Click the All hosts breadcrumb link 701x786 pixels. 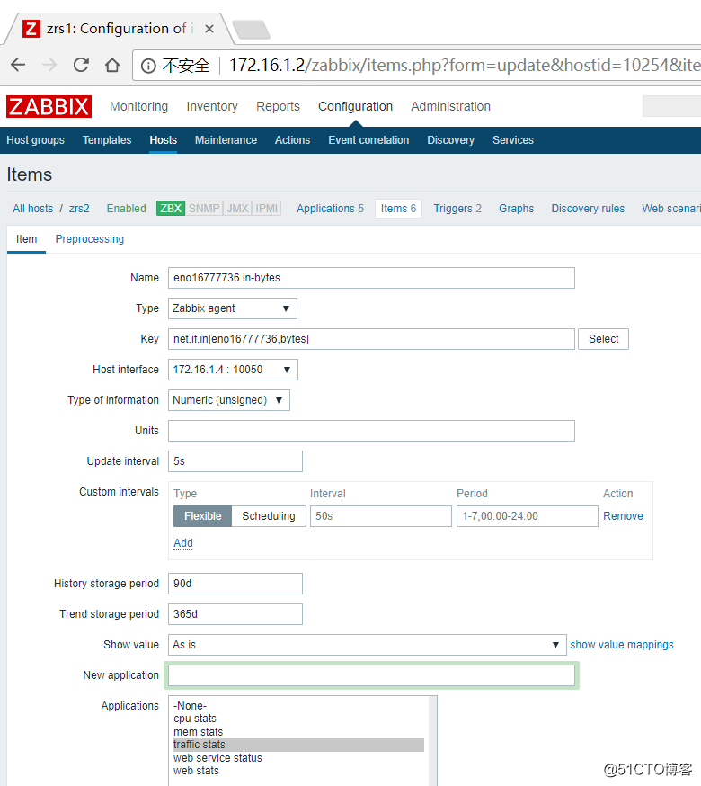pyautogui.click(x=33, y=209)
